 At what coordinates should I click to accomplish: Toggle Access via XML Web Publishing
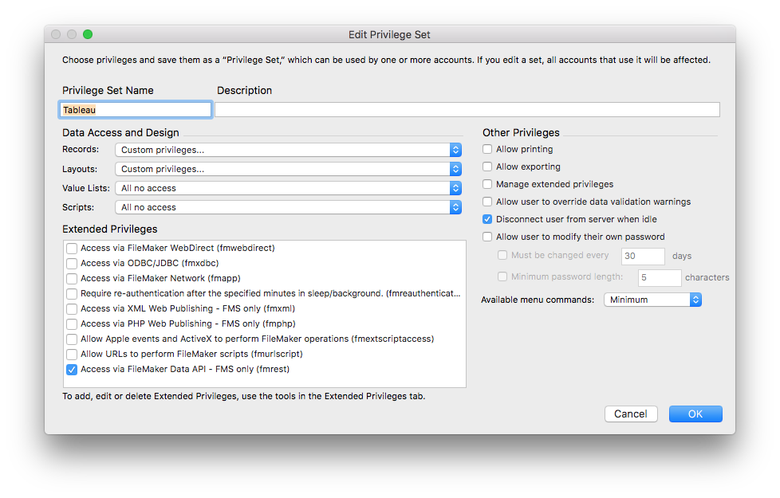[x=72, y=309]
